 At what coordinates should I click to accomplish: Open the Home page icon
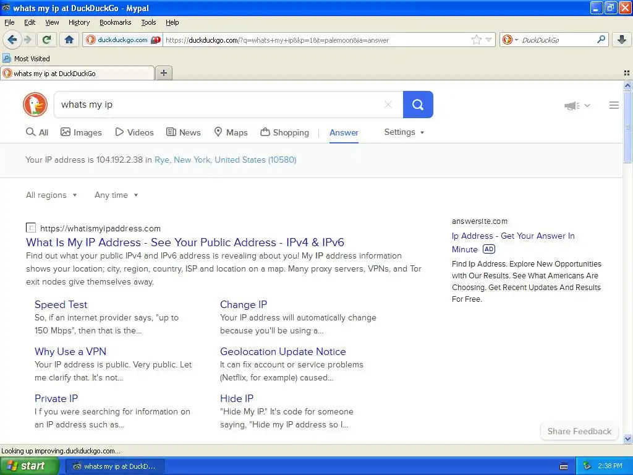(69, 40)
